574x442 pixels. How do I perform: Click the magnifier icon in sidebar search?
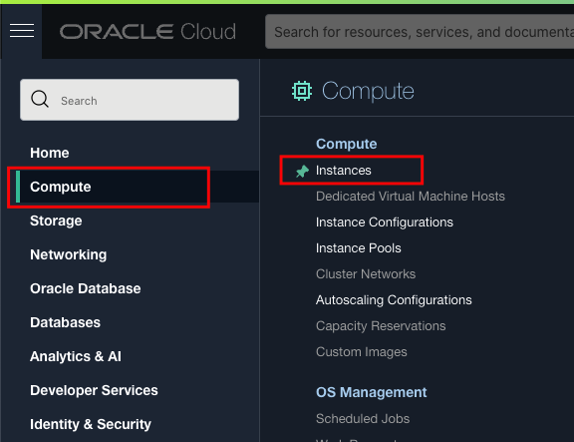point(40,100)
